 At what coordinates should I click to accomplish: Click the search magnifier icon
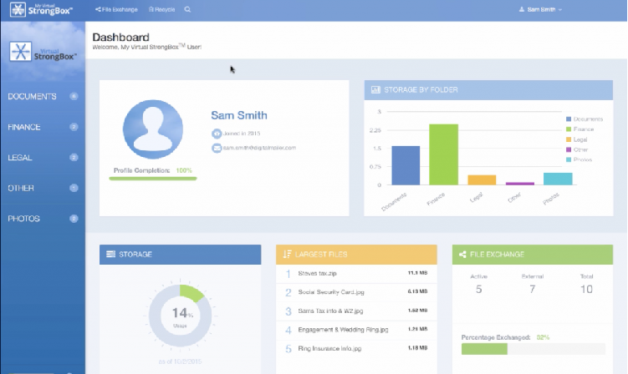187,9
